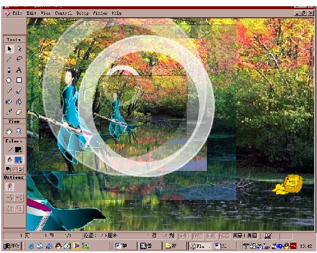Open the blue fill color picker

pyautogui.click(x=18, y=160)
